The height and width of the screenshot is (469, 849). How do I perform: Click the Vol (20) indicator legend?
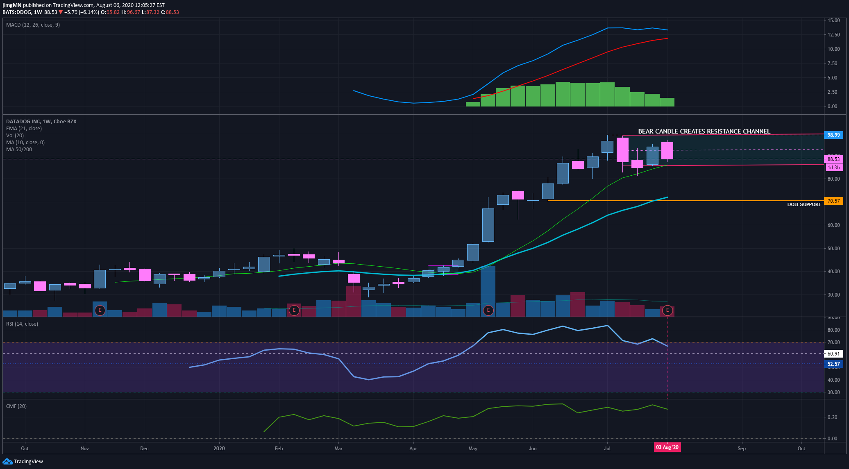tap(15, 136)
